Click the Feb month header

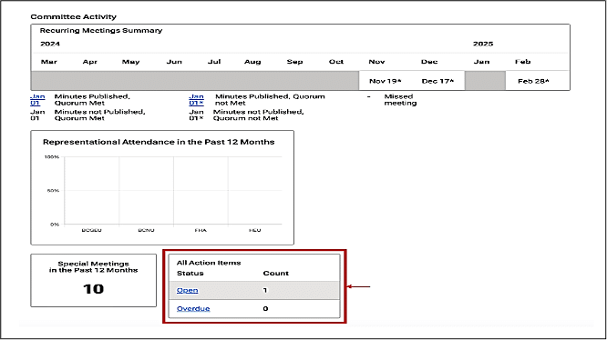[x=522, y=62]
